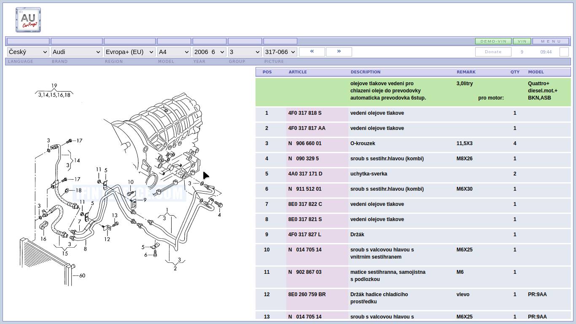576x324 pixels.
Task: Open the Year dropdown showing 2006 6
Action: 209,52
